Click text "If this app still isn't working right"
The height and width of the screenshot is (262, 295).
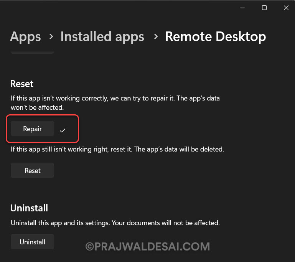(59, 149)
